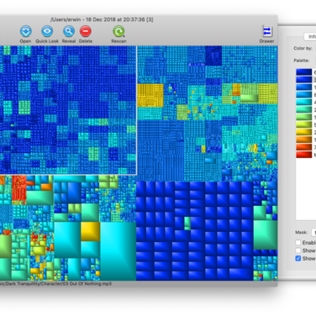Click the green Rescan icon

[118, 31]
